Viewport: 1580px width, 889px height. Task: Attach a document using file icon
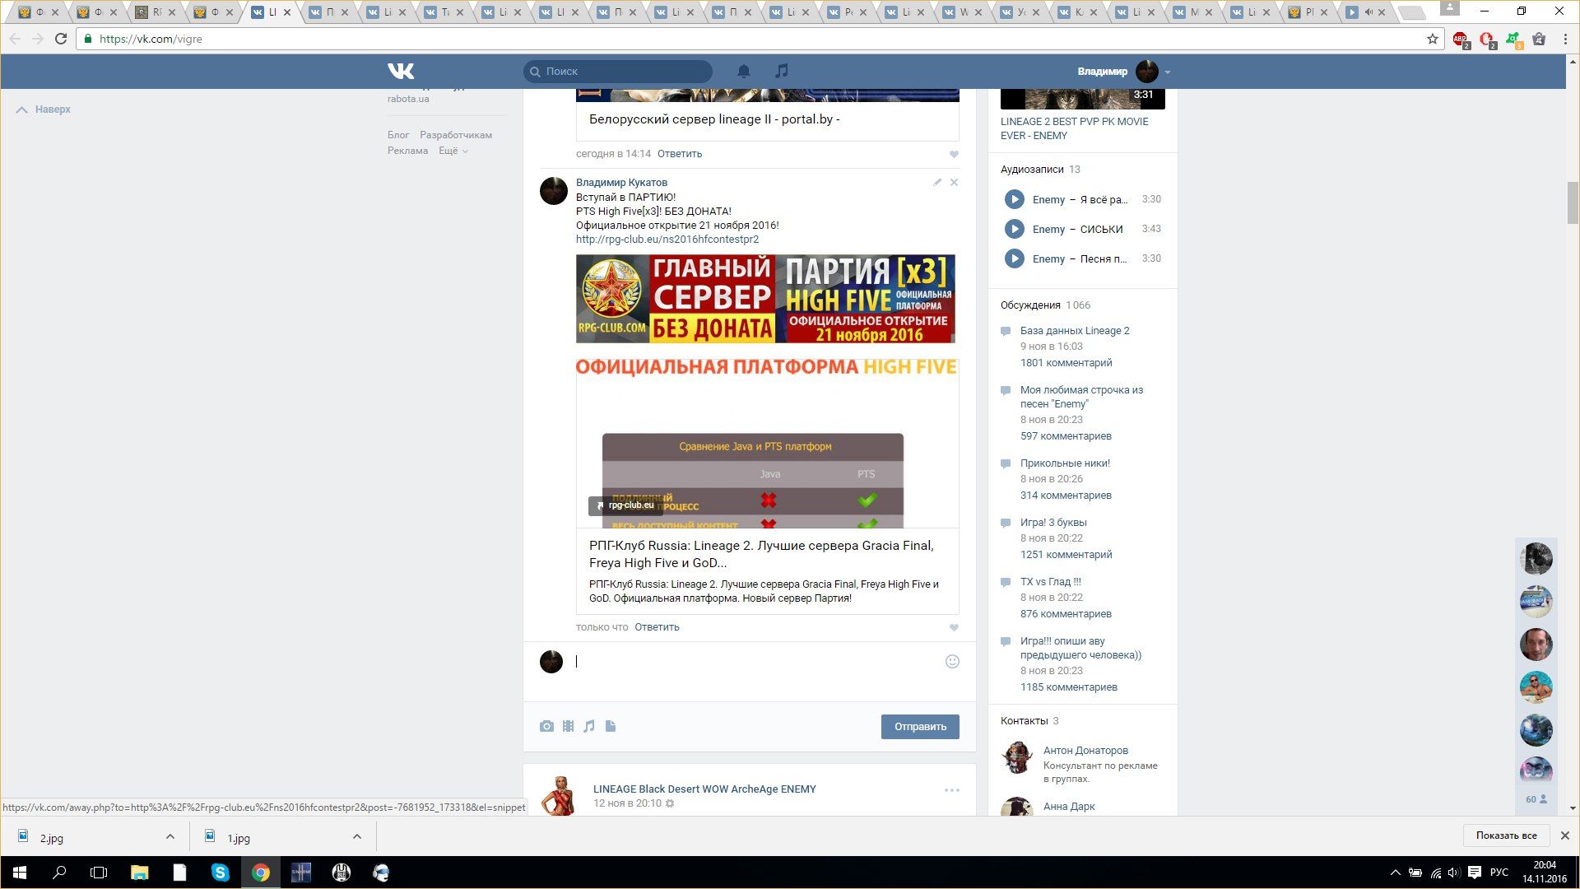(611, 726)
